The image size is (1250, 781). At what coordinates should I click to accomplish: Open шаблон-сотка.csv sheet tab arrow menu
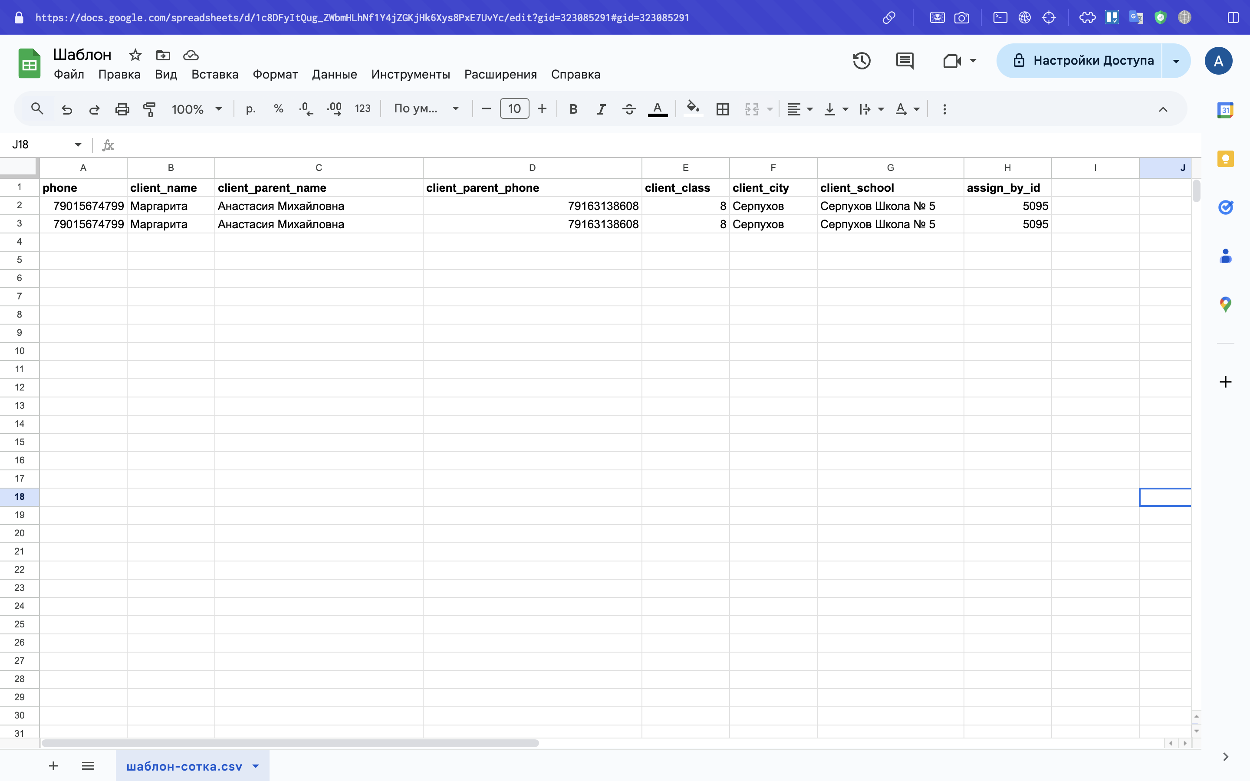pos(256,766)
